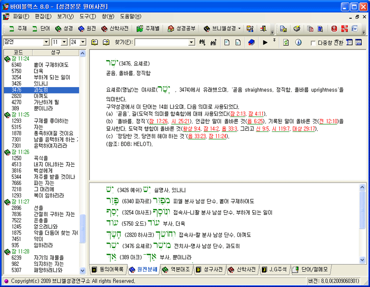Open the 도구(T) menu
This screenshot has width=370, height=287.
(87, 16)
